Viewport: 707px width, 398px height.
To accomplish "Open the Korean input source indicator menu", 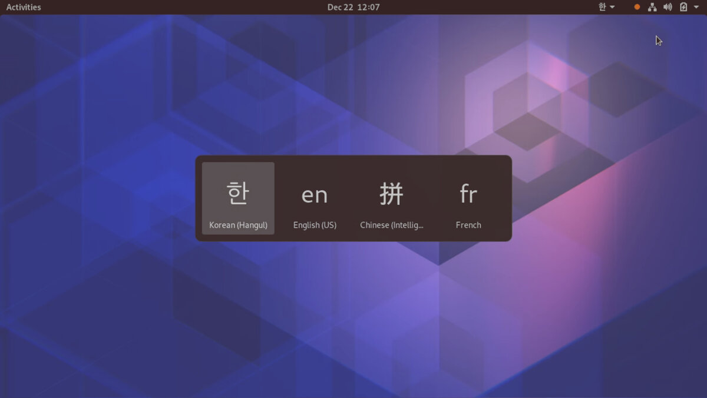I will pos(606,7).
